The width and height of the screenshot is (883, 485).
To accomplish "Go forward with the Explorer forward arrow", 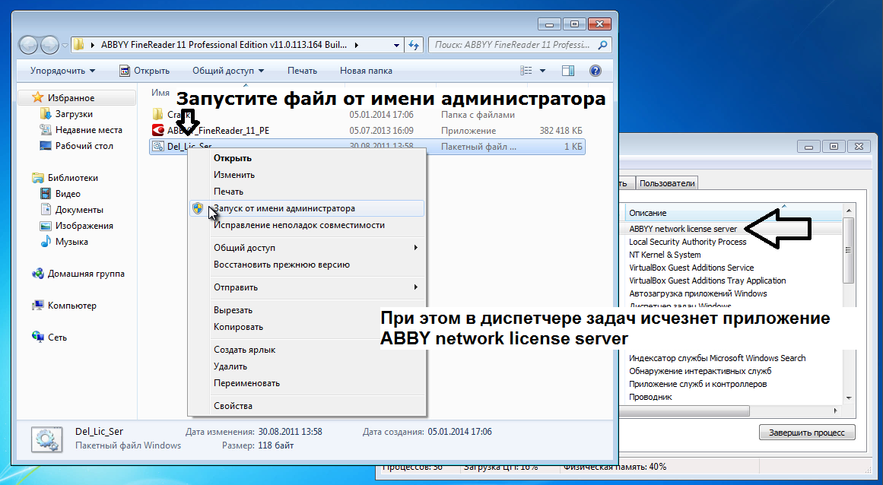I will coord(49,45).
